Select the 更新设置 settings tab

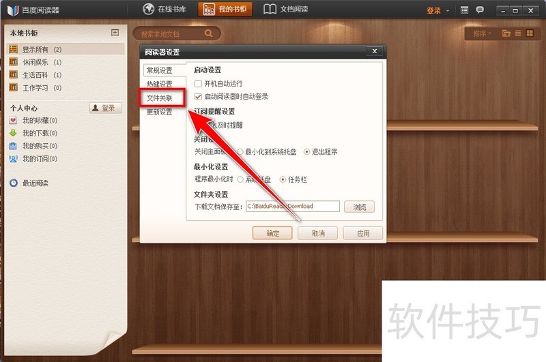[x=160, y=112]
